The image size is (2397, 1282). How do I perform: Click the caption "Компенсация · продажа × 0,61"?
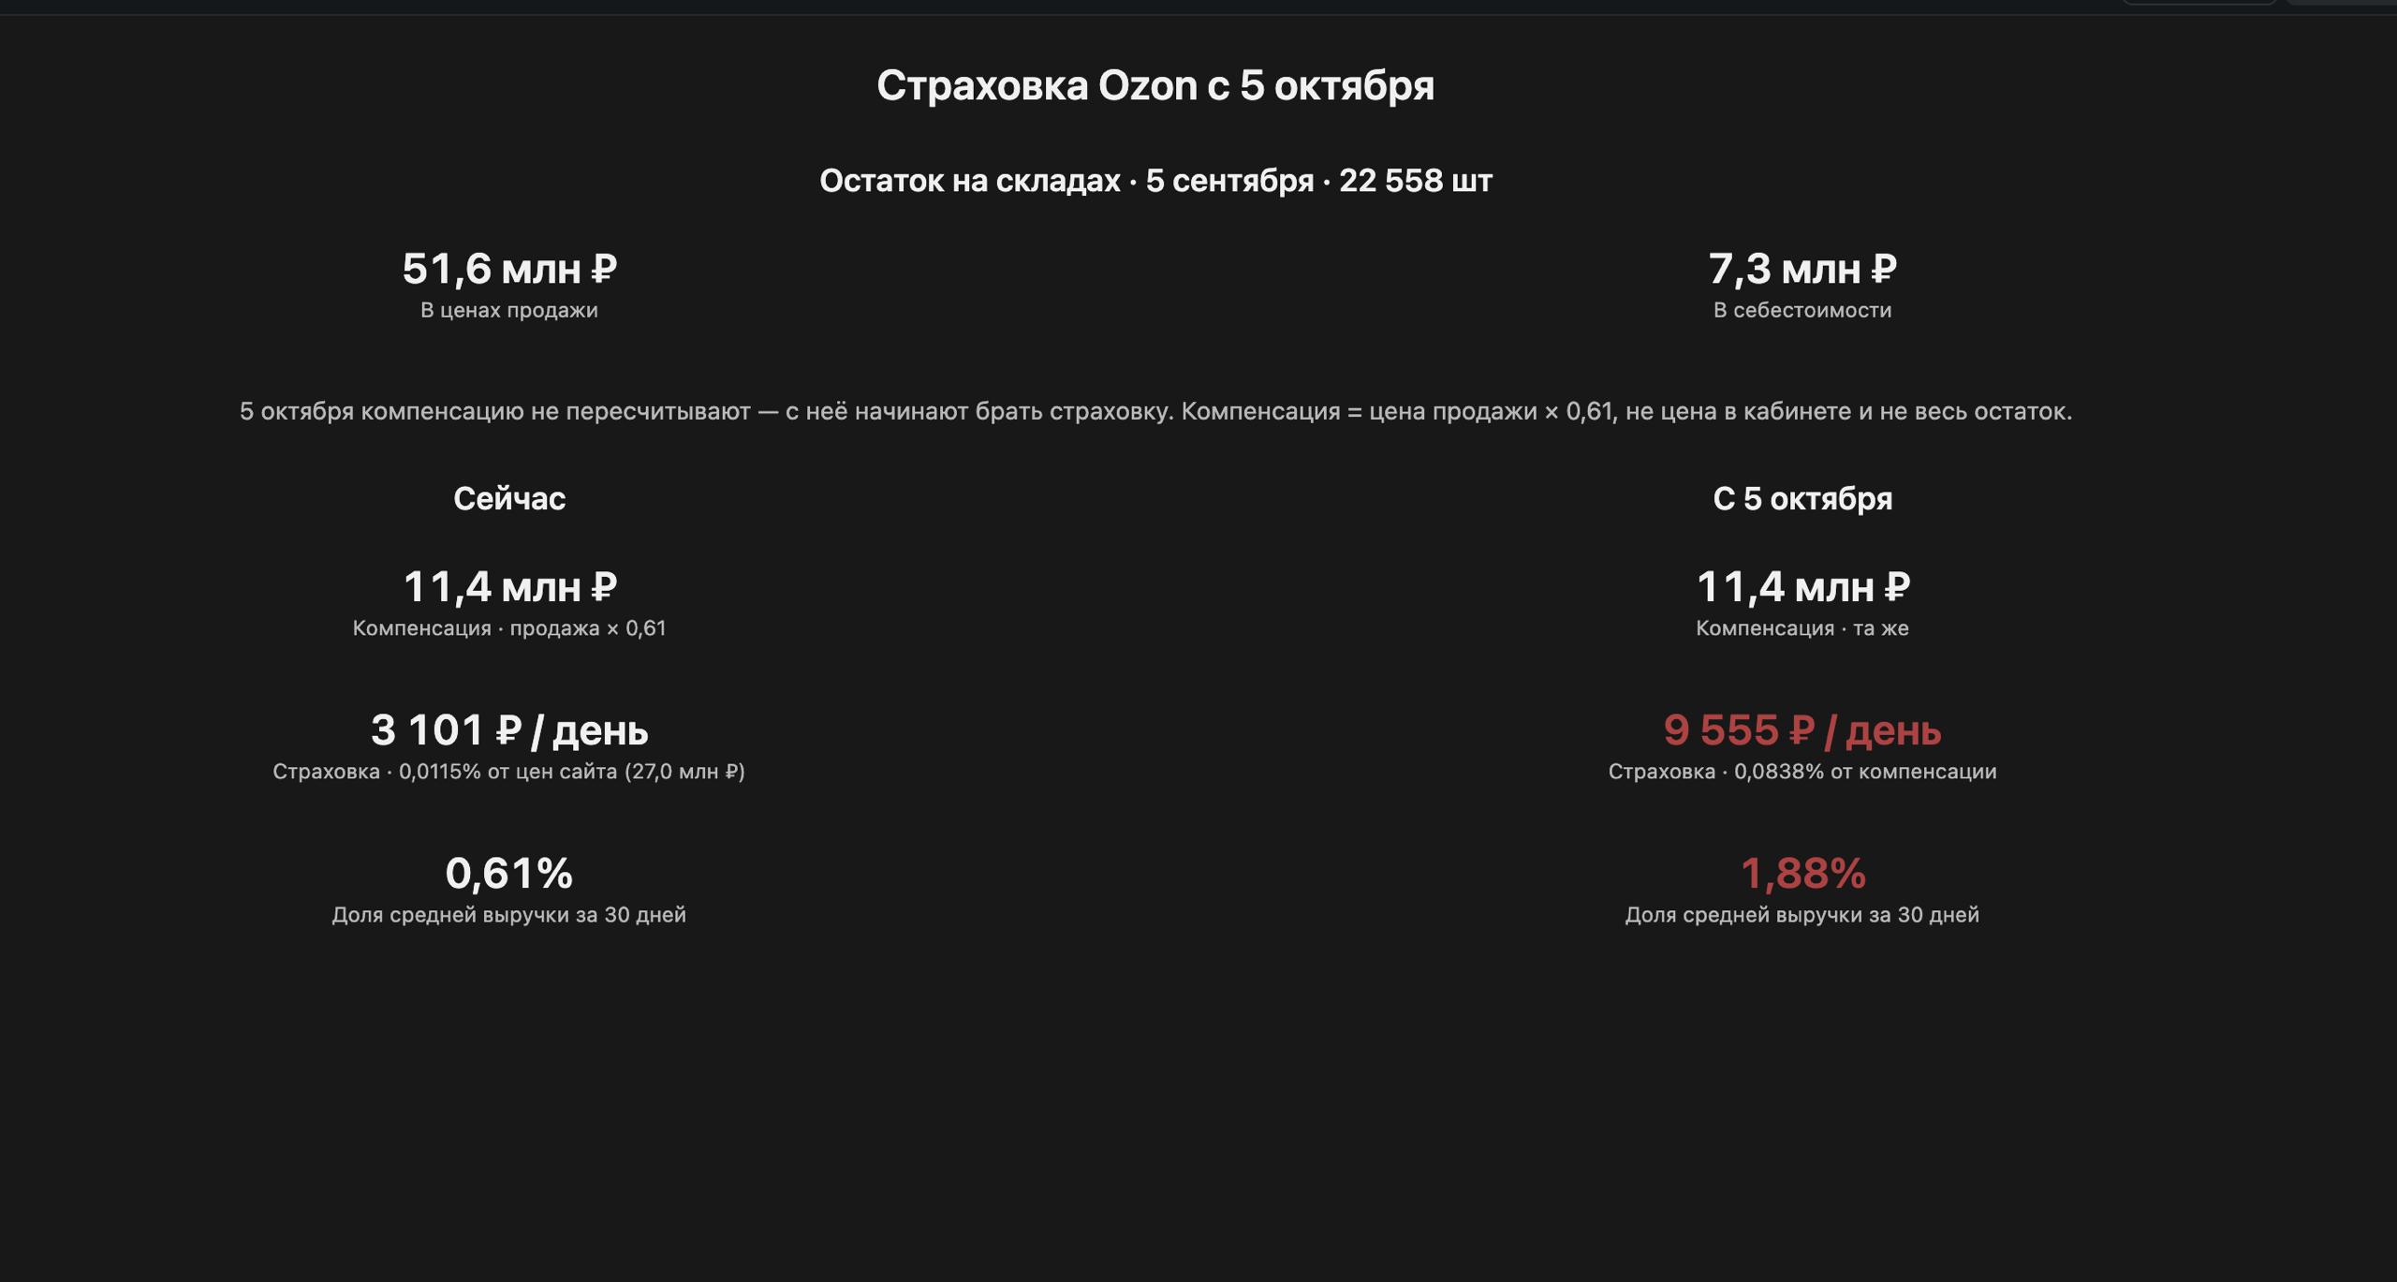509,628
